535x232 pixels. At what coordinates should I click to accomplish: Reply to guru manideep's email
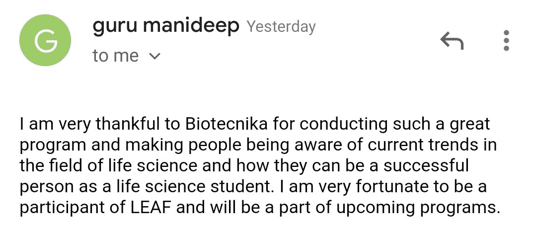(x=452, y=41)
